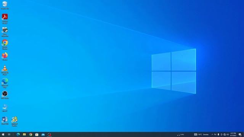Open Task View from the taskbar
This screenshot has height=137, width=244.
[x=9, y=134]
